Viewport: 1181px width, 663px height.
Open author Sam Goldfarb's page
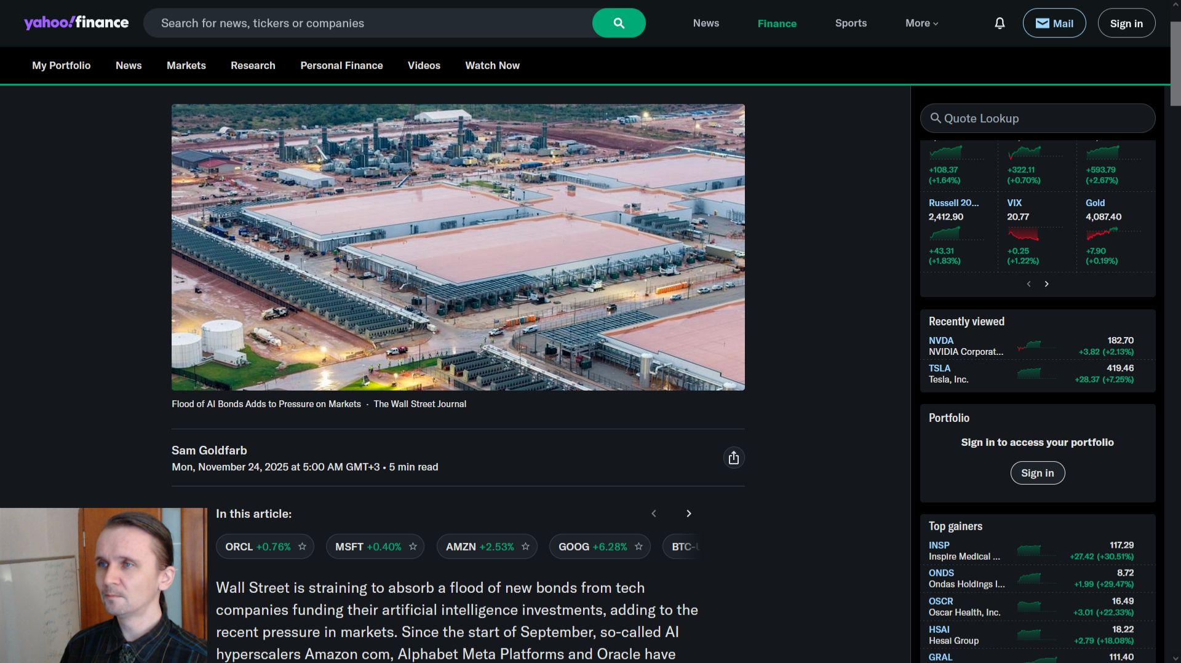(209, 450)
